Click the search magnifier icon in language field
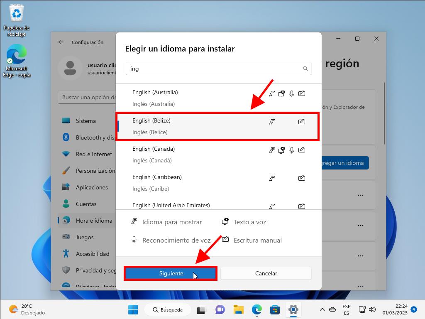The image size is (425, 319). click(305, 69)
